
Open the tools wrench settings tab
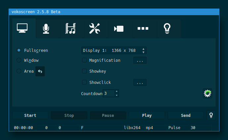pos(94,29)
